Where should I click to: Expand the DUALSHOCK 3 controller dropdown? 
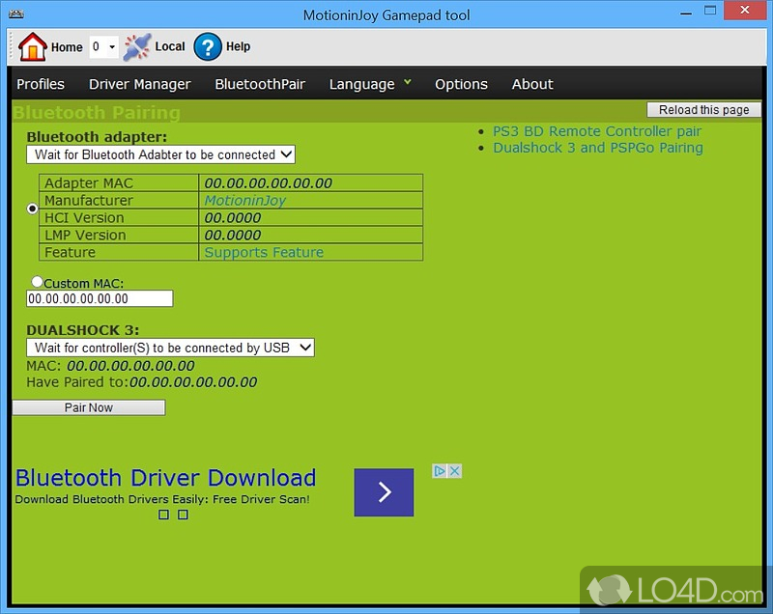point(170,348)
